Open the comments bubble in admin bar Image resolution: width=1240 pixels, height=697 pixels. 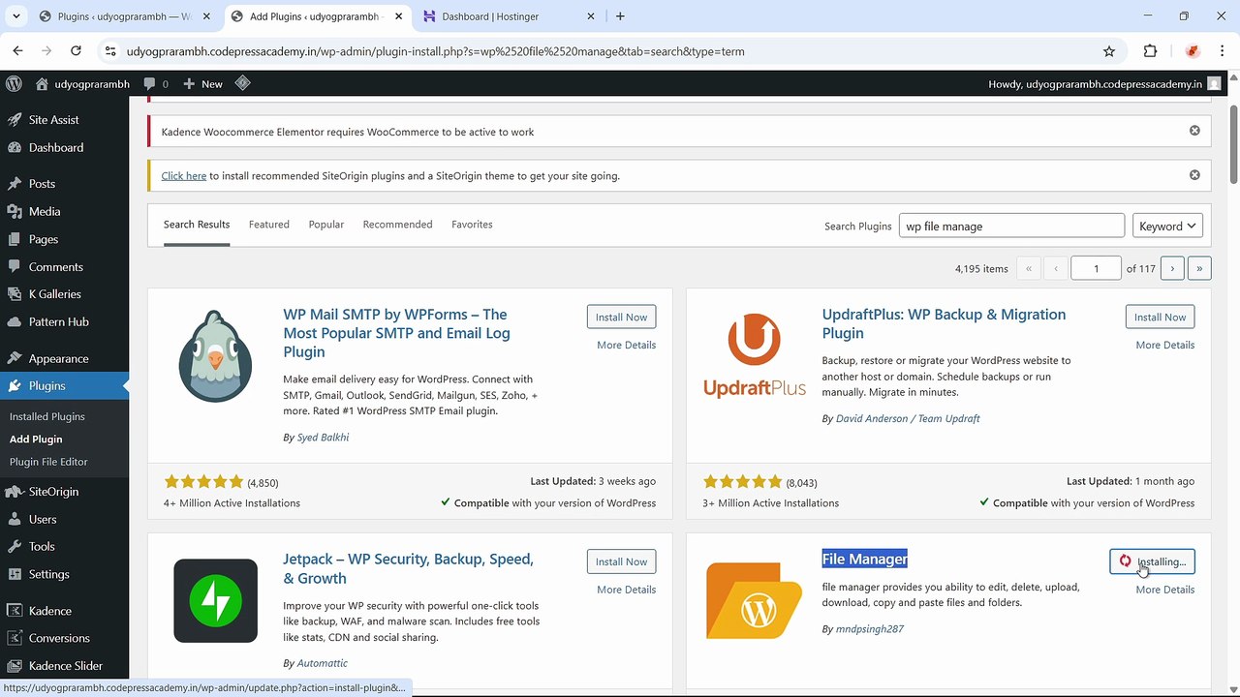[156, 84]
